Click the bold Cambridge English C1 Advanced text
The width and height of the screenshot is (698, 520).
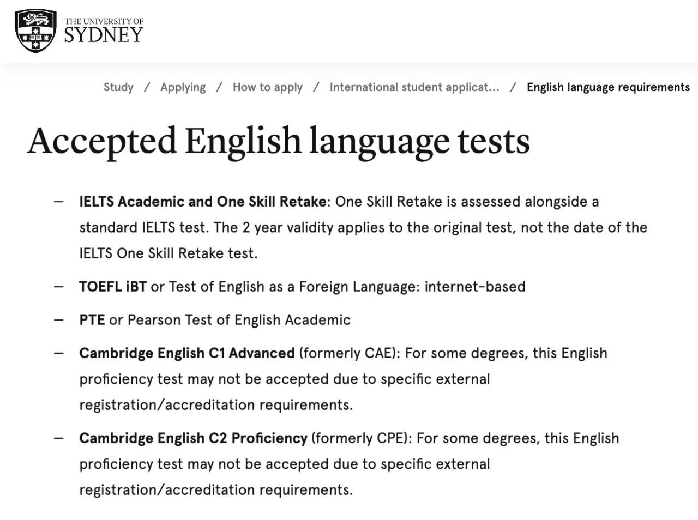click(x=186, y=353)
